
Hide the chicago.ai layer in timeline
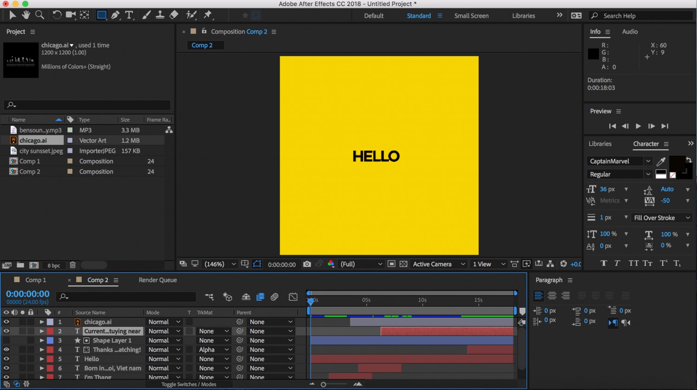pyautogui.click(x=7, y=322)
